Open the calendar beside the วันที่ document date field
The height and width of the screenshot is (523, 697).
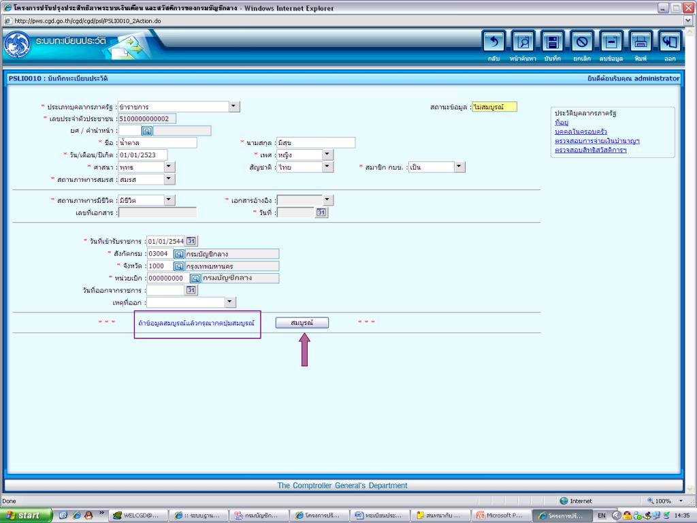[321, 212]
